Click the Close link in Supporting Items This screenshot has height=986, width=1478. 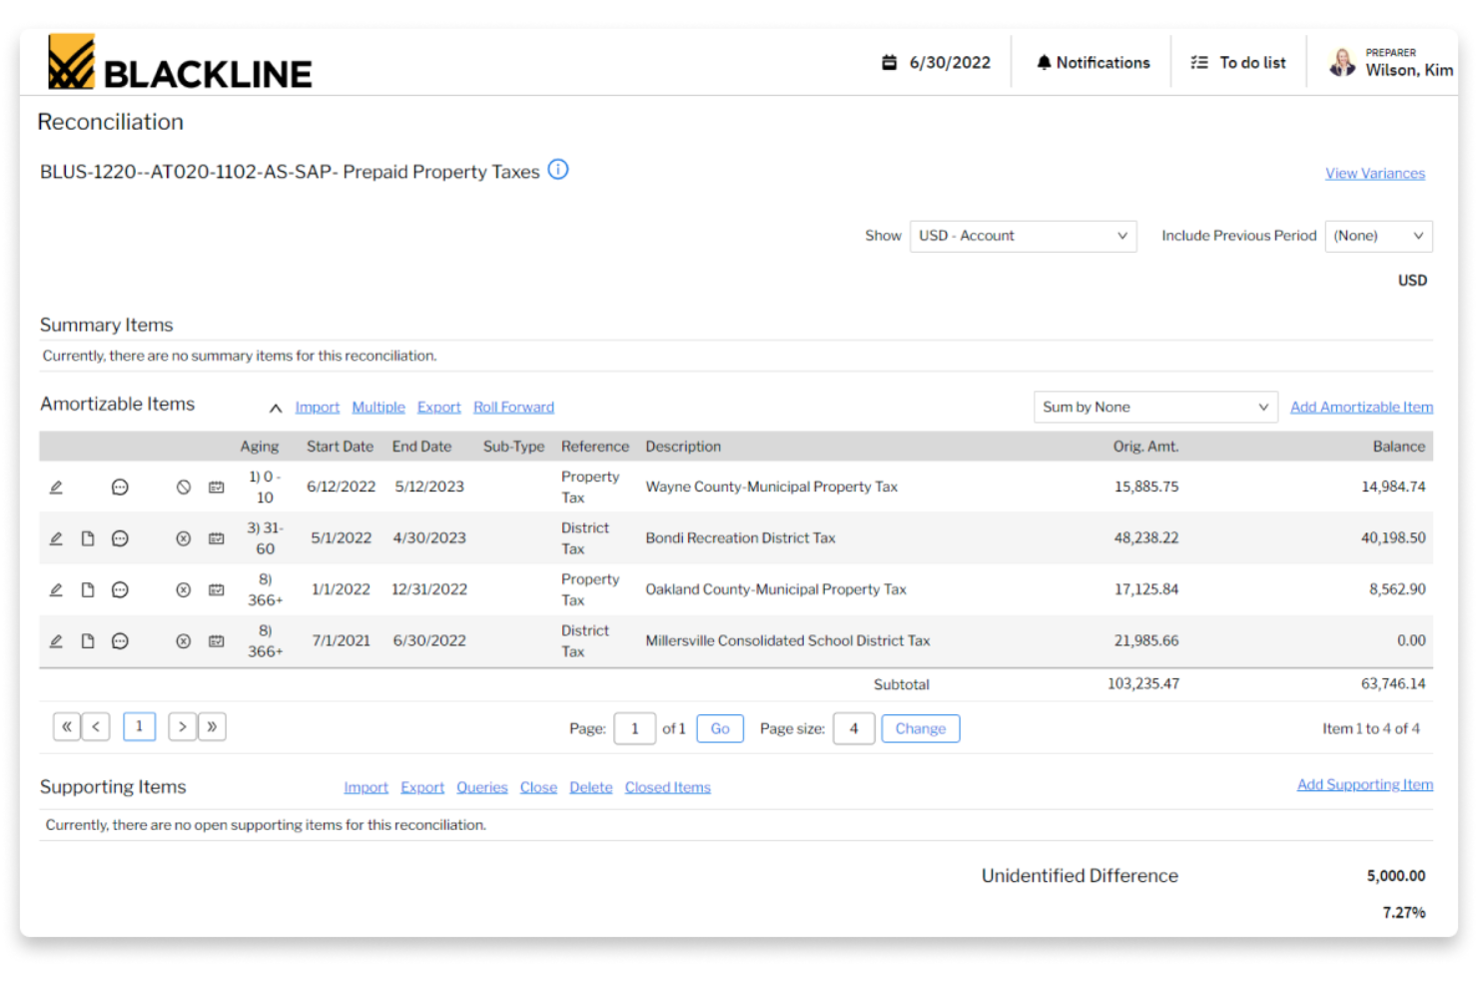coord(538,787)
